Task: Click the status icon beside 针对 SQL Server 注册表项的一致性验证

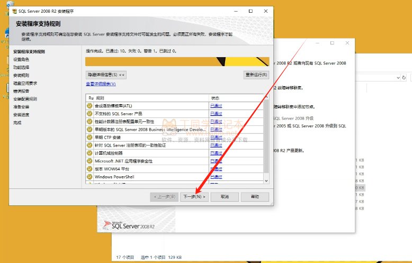Action: point(89,145)
